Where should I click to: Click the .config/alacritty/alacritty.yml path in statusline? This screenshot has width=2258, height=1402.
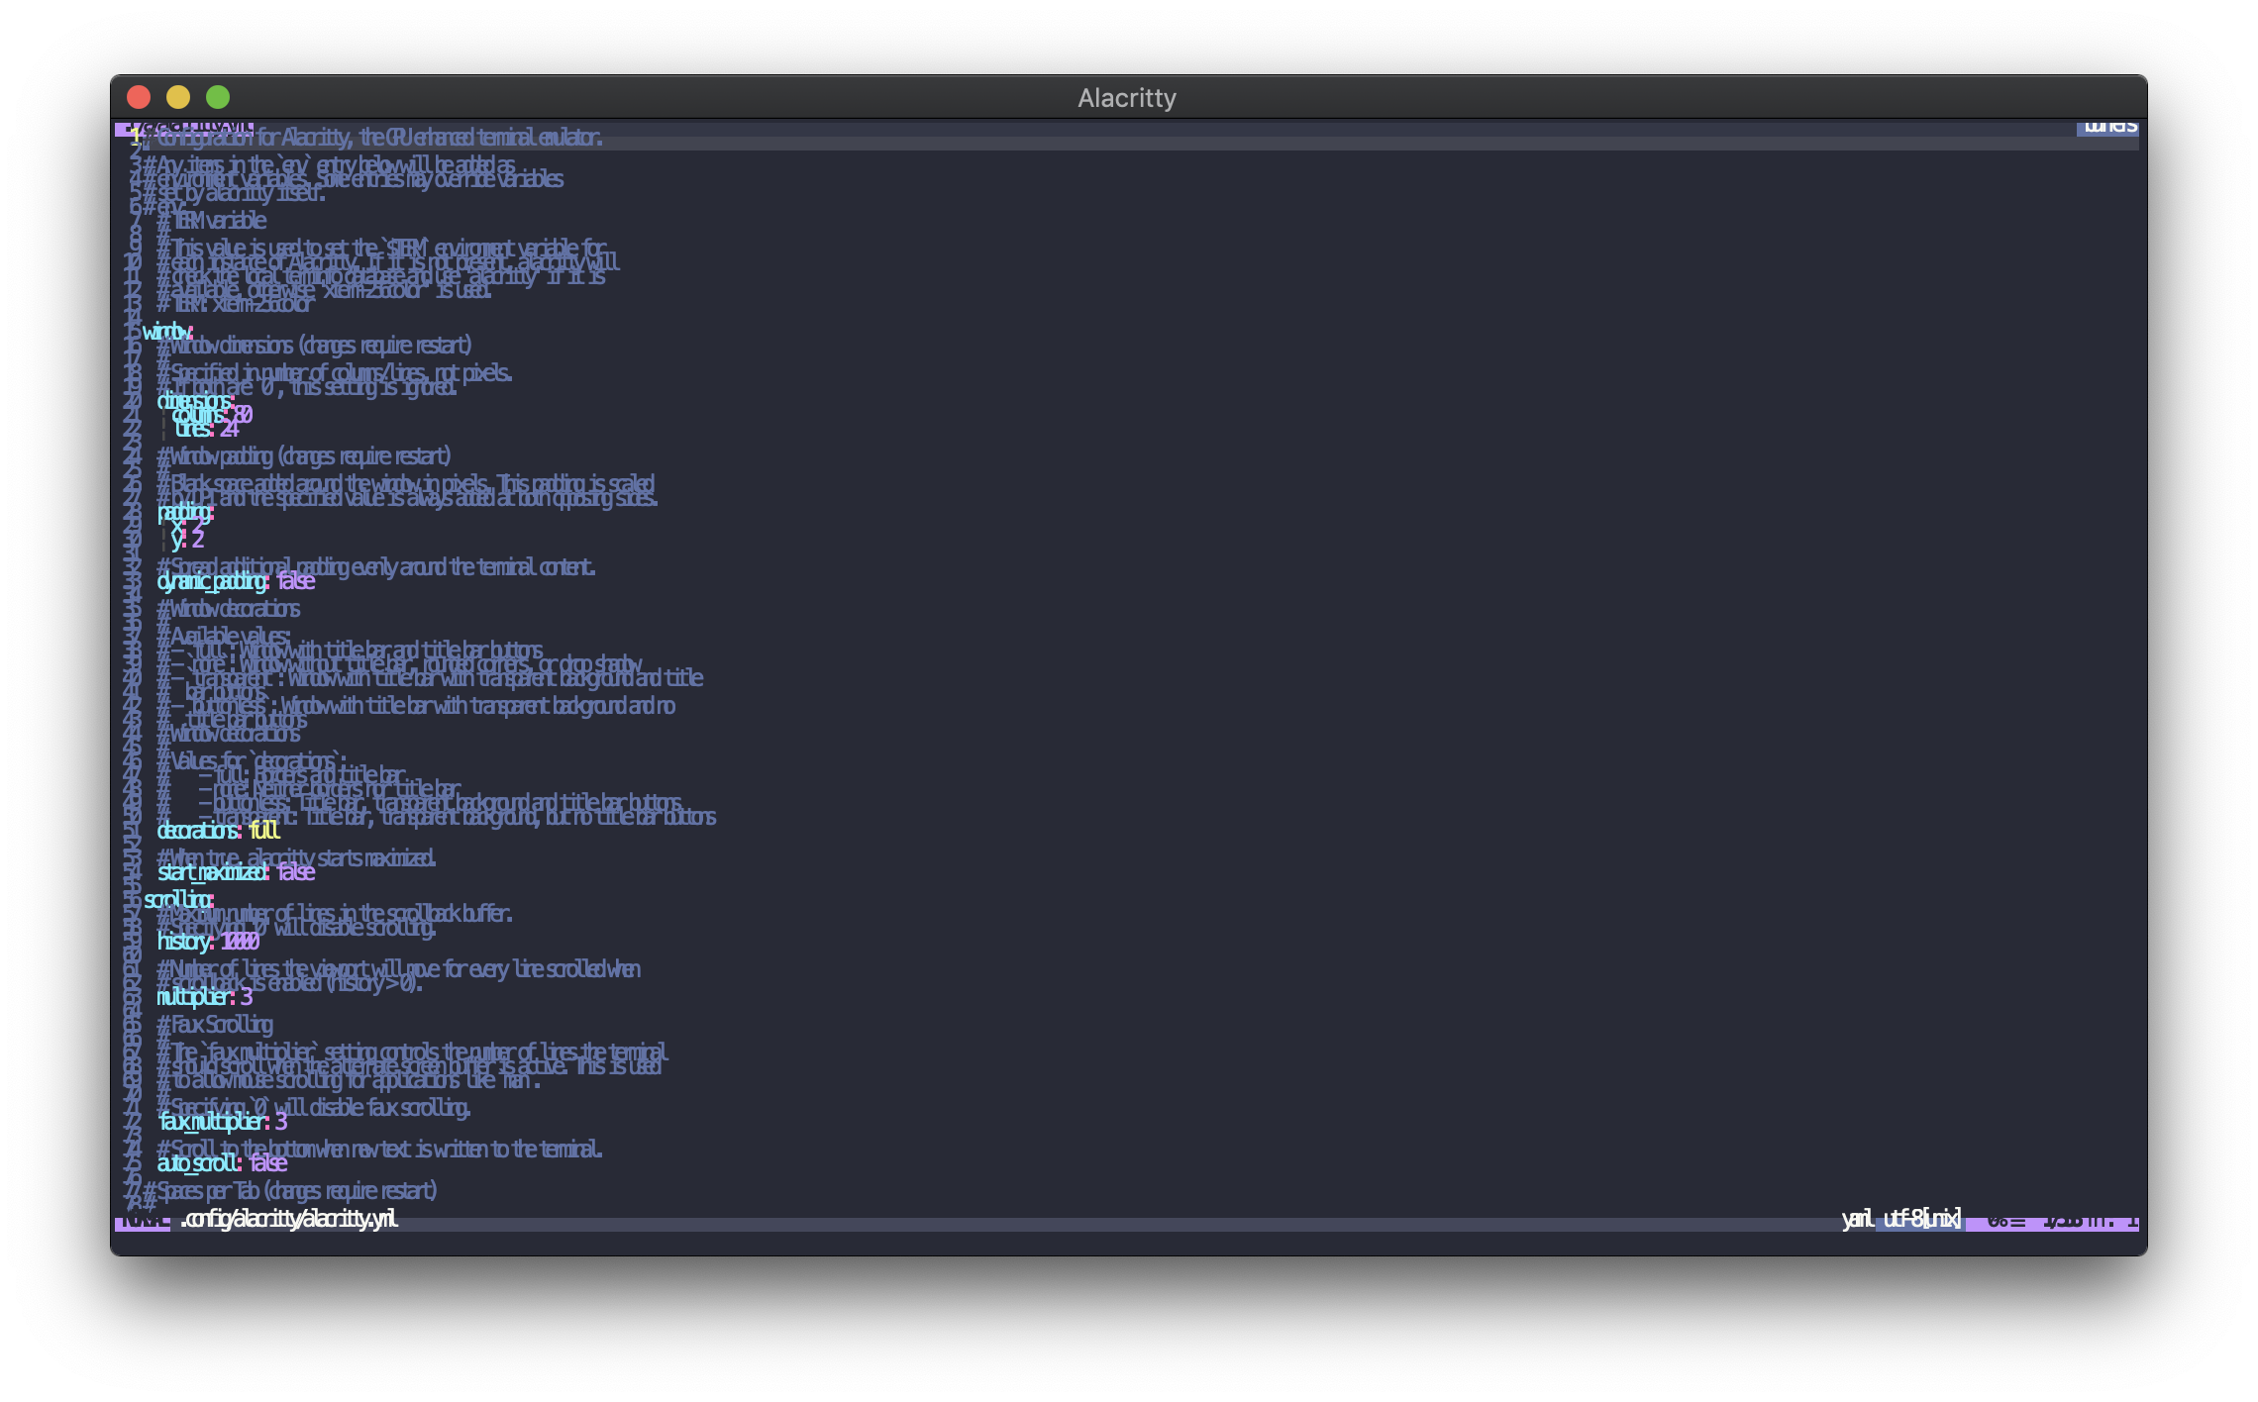pyautogui.click(x=289, y=1219)
